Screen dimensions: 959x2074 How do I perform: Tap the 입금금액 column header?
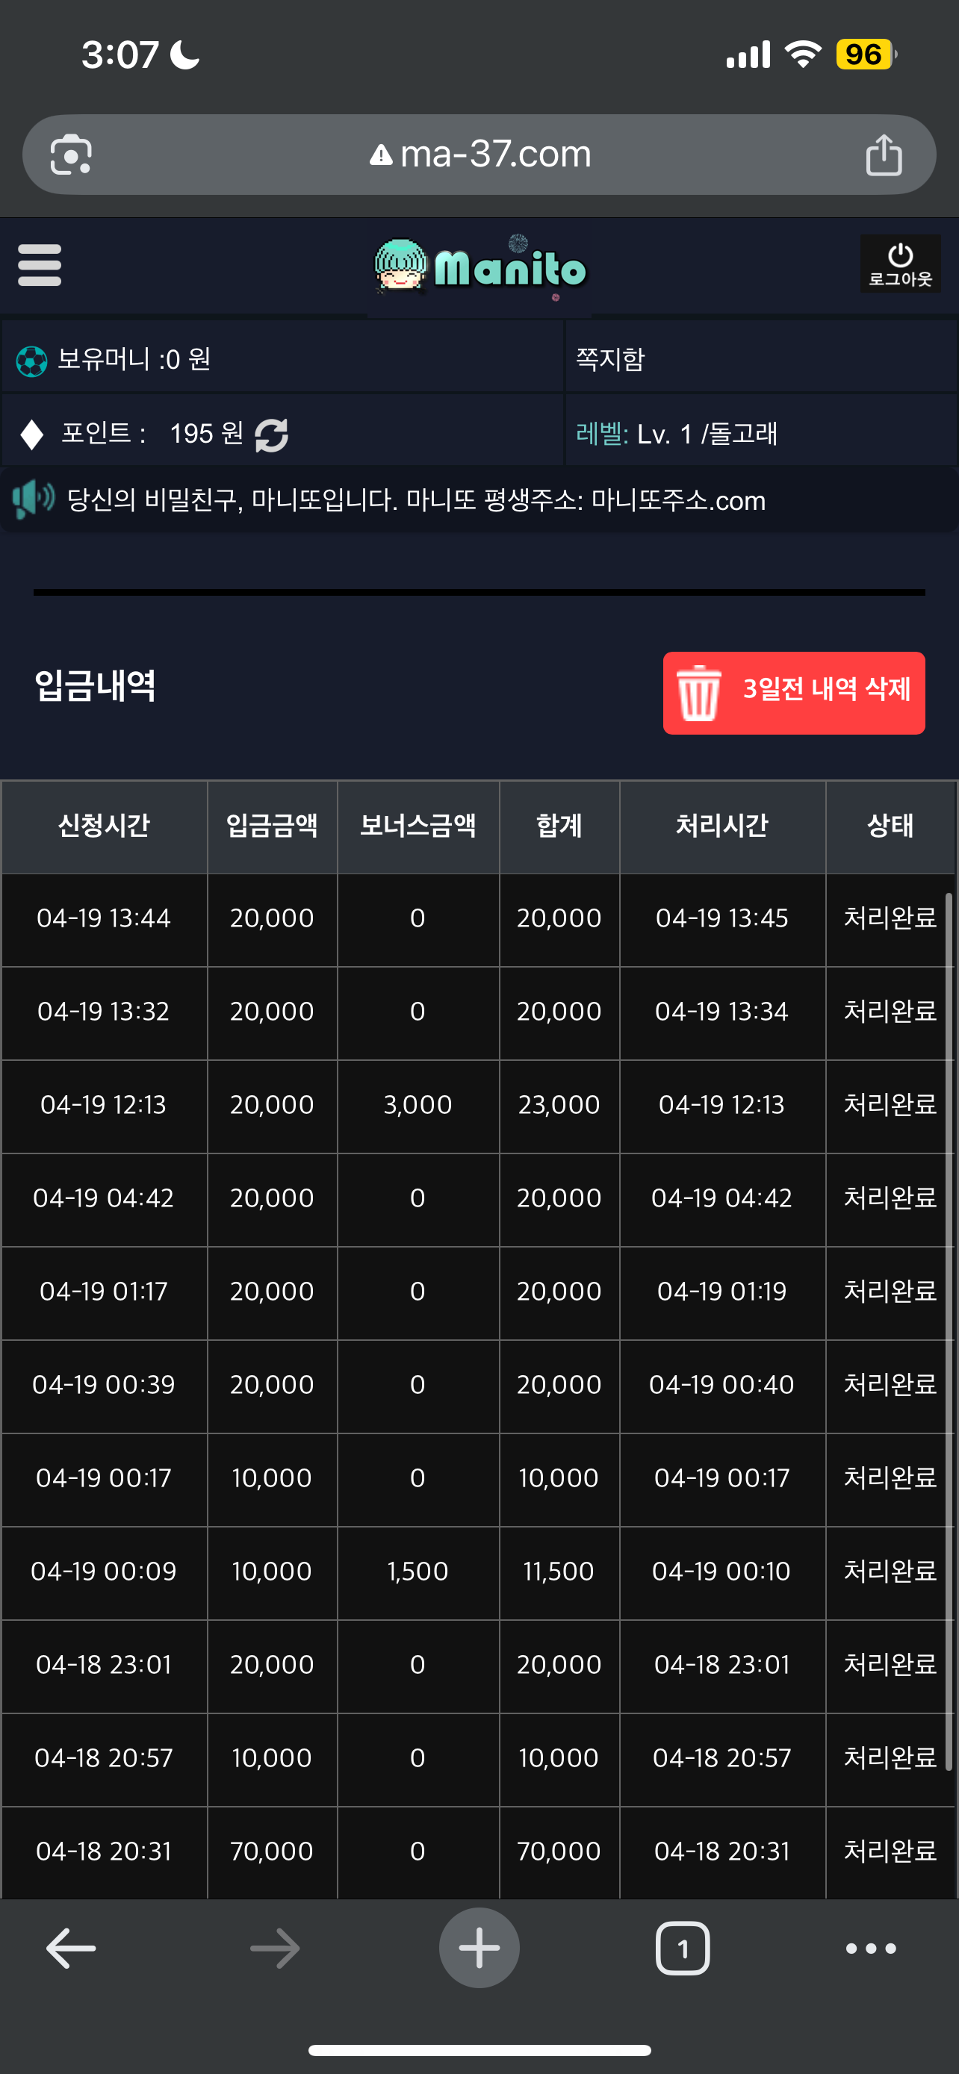coord(272,826)
